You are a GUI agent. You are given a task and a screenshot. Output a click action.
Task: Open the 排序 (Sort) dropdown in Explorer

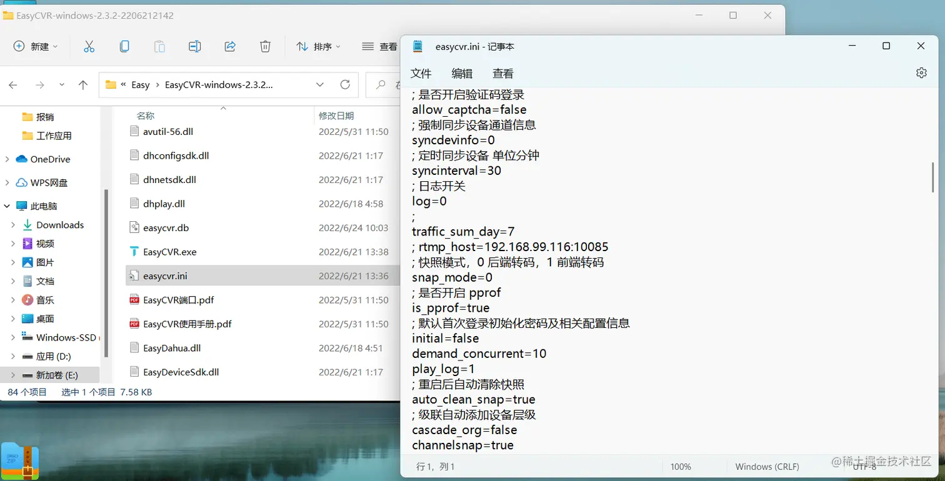(x=319, y=46)
